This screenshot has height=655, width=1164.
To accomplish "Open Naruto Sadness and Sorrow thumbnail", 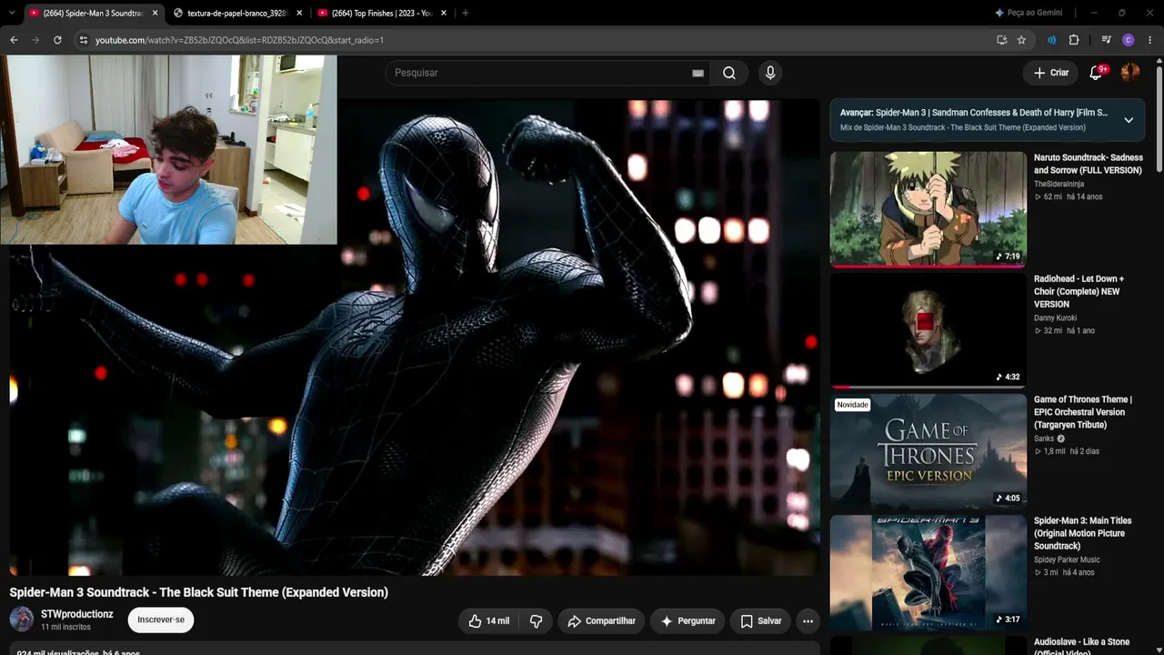I will (x=928, y=208).
